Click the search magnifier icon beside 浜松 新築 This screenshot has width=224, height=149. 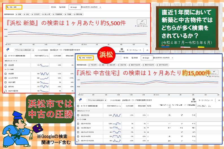[x=8, y=7]
